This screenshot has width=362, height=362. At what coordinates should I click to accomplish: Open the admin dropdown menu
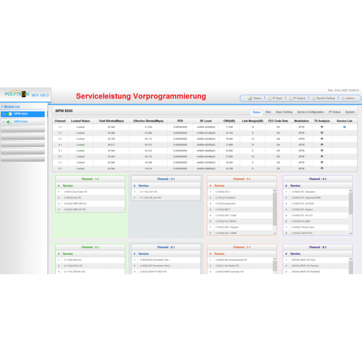tap(350, 98)
